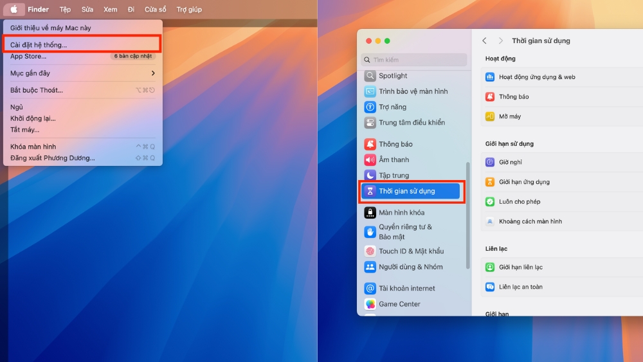Open the Tệp menu
Screen dimensions: 643x362
[x=65, y=9]
